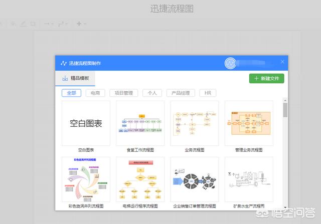
Task: Open the 管理业务流程图 template thumbnail
Action: pyautogui.click(x=249, y=123)
